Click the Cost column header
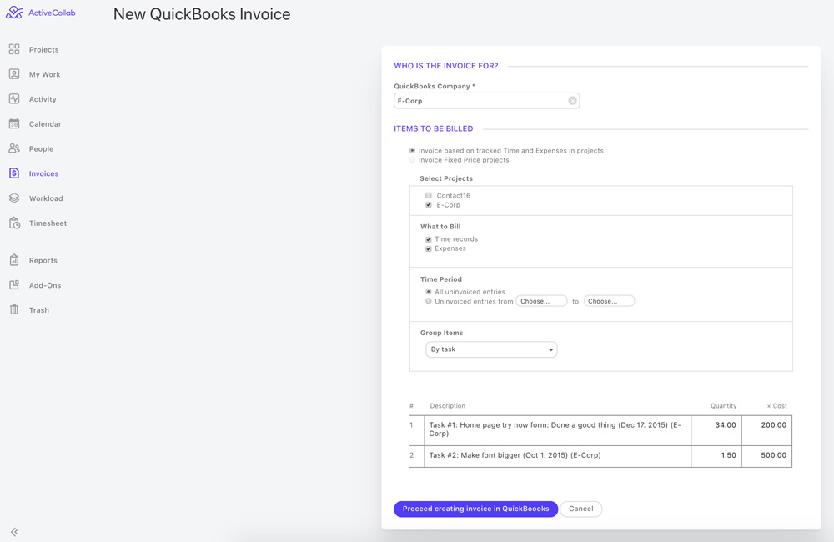The height and width of the screenshot is (542, 834). pyautogui.click(x=777, y=406)
